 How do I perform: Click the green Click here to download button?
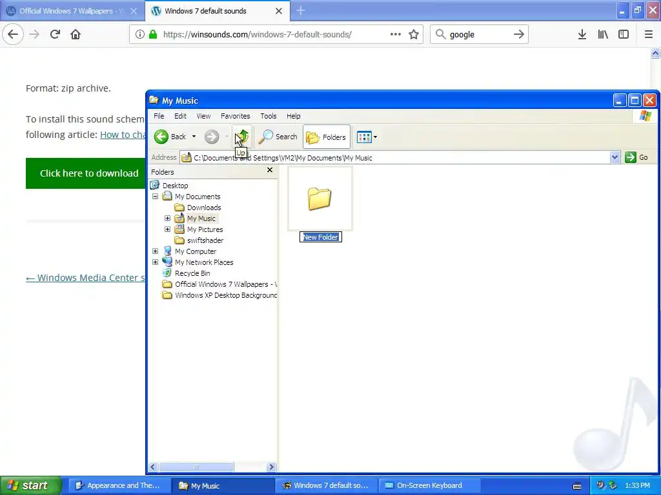86,173
